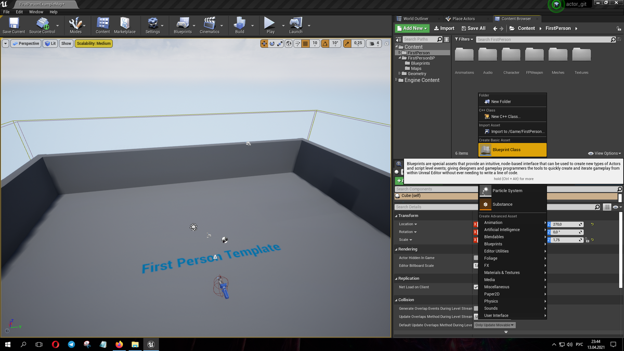Go forward in Content Browser history

coord(502,29)
